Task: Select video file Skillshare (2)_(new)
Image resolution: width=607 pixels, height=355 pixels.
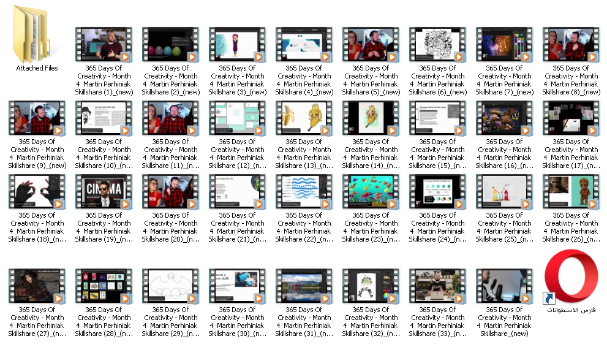Action: click(x=171, y=45)
